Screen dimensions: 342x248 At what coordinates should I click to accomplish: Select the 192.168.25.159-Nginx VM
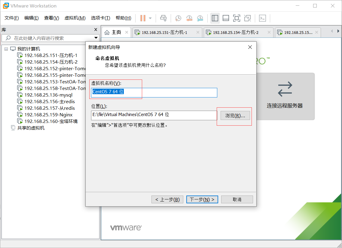point(45,115)
